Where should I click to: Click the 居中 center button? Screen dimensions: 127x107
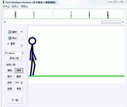click(x=10, y=77)
